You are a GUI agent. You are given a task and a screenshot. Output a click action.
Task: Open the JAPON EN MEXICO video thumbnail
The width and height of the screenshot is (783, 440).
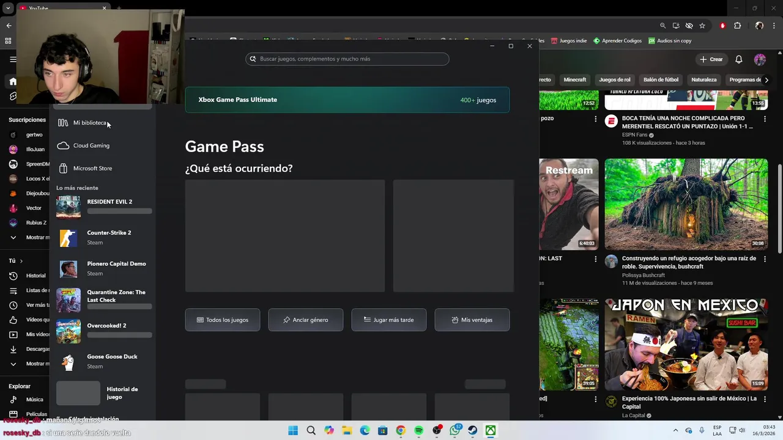[686, 344]
